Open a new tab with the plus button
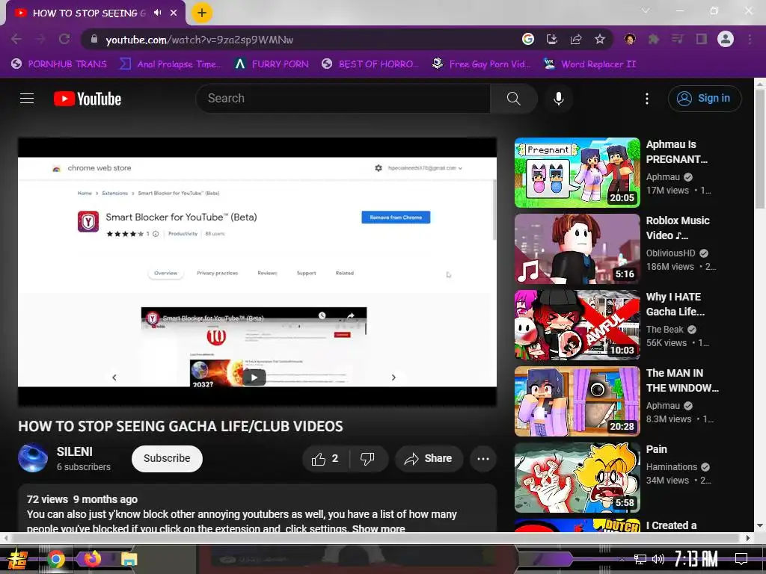Image resolution: width=766 pixels, height=574 pixels. point(202,13)
